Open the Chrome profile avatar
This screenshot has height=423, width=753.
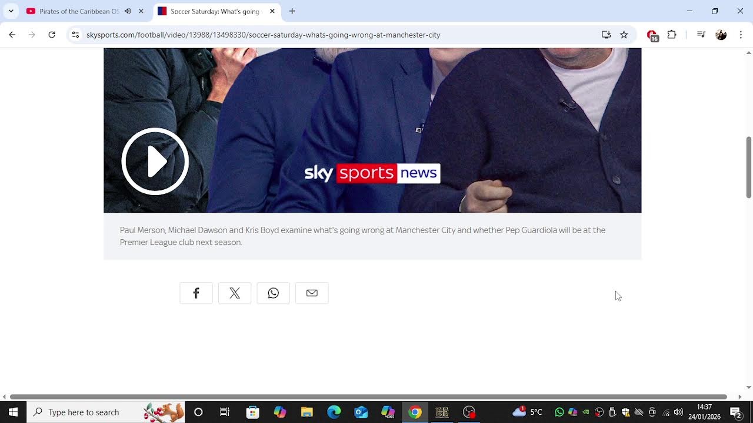pyautogui.click(x=721, y=35)
